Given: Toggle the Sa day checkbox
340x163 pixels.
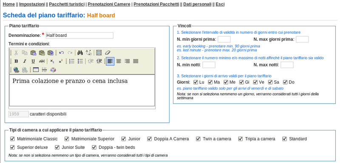Looking at the screenshot, I should (270, 82).
